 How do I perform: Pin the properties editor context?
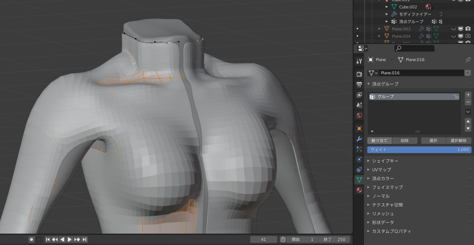point(468,60)
